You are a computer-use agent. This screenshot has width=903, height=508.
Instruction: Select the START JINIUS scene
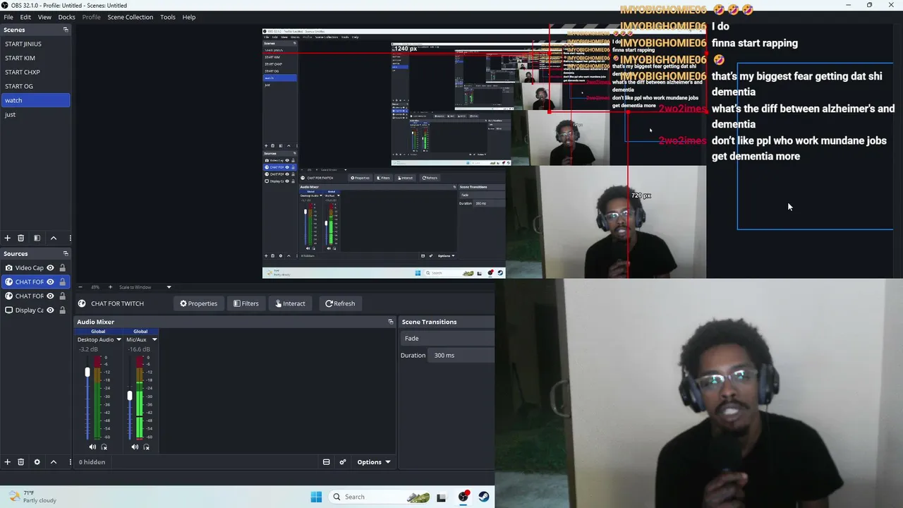[35, 44]
